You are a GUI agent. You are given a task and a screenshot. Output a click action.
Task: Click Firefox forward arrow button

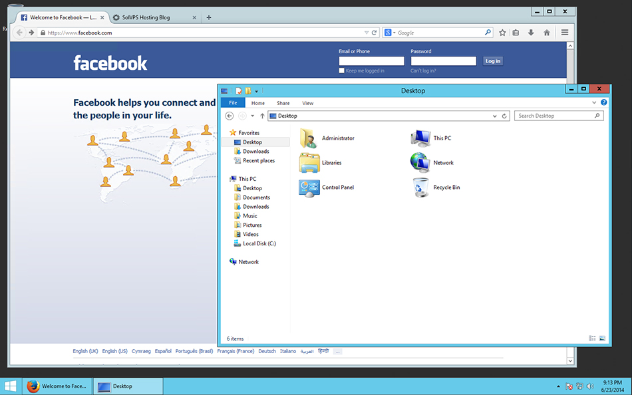tap(31, 33)
